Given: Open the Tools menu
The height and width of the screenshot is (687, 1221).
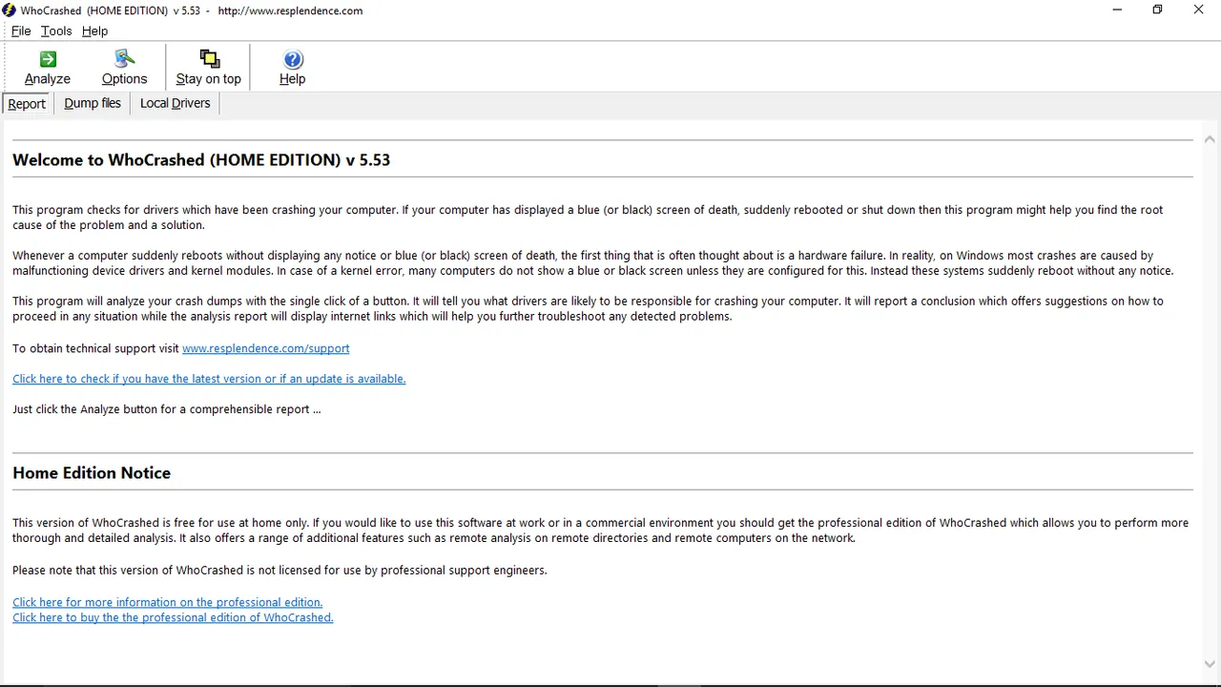Looking at the screenshot, I should coord(56,31).
